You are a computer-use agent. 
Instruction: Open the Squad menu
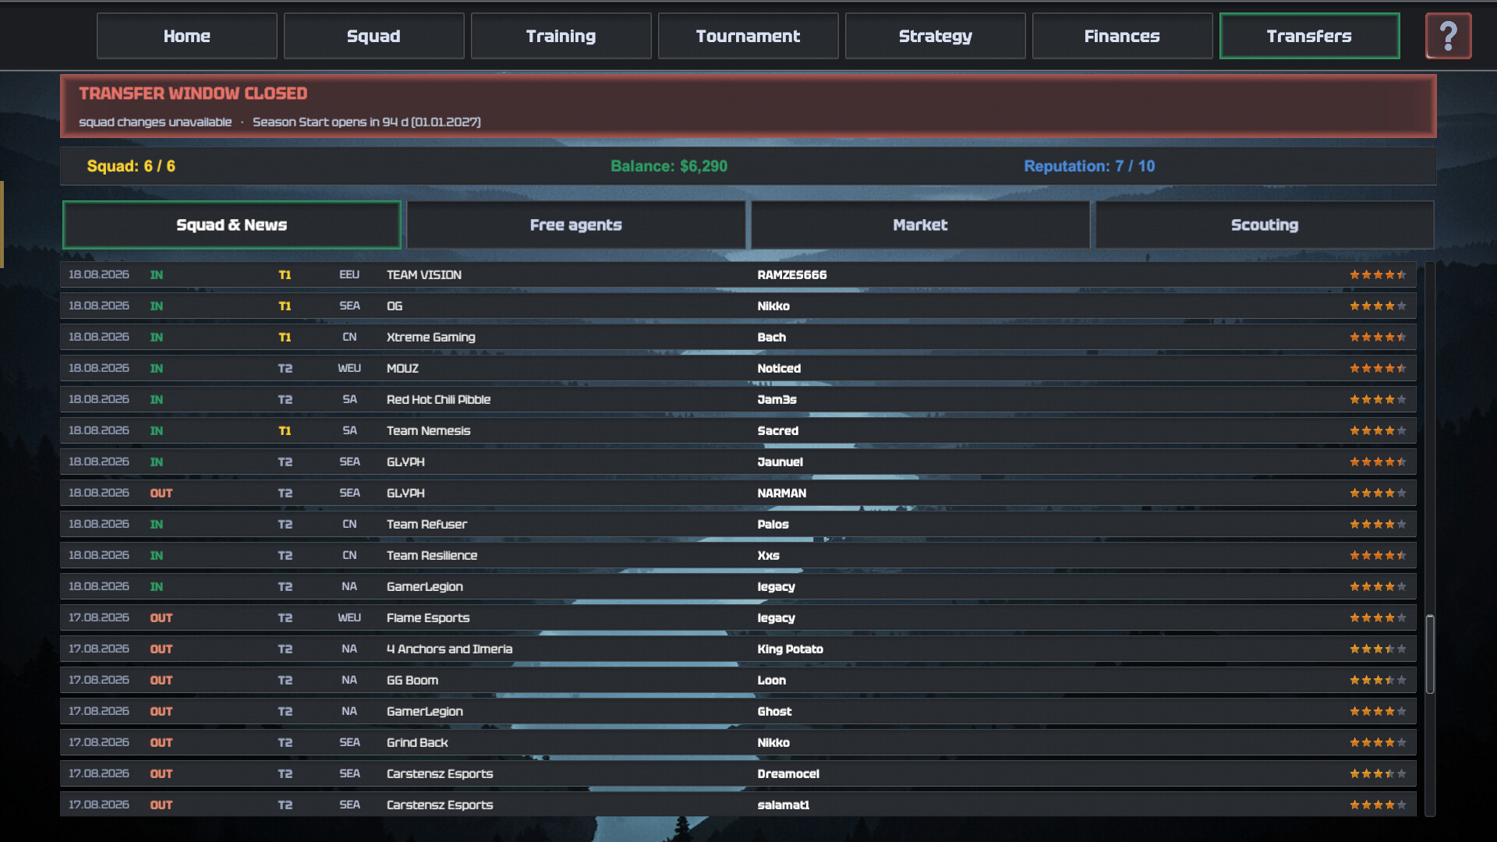click(x=374, y=36)
